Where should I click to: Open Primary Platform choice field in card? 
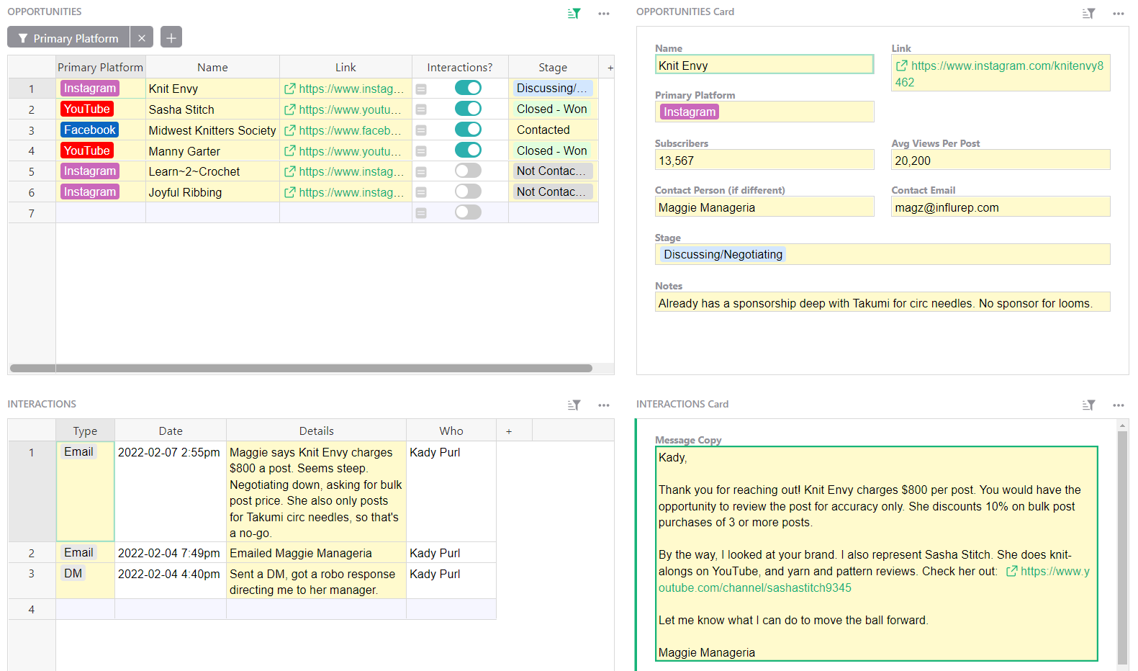click(764, 112)
